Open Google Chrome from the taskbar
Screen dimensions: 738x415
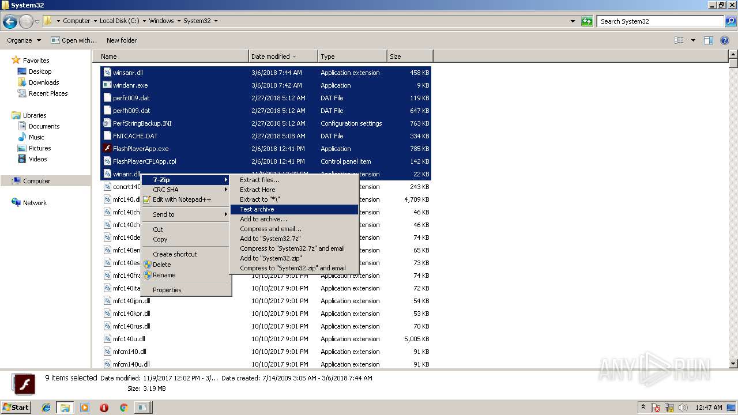coord(123,408)
